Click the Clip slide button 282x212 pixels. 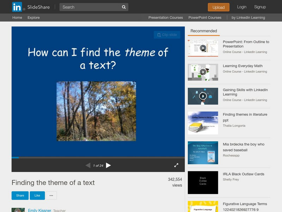tap(167, 35)
